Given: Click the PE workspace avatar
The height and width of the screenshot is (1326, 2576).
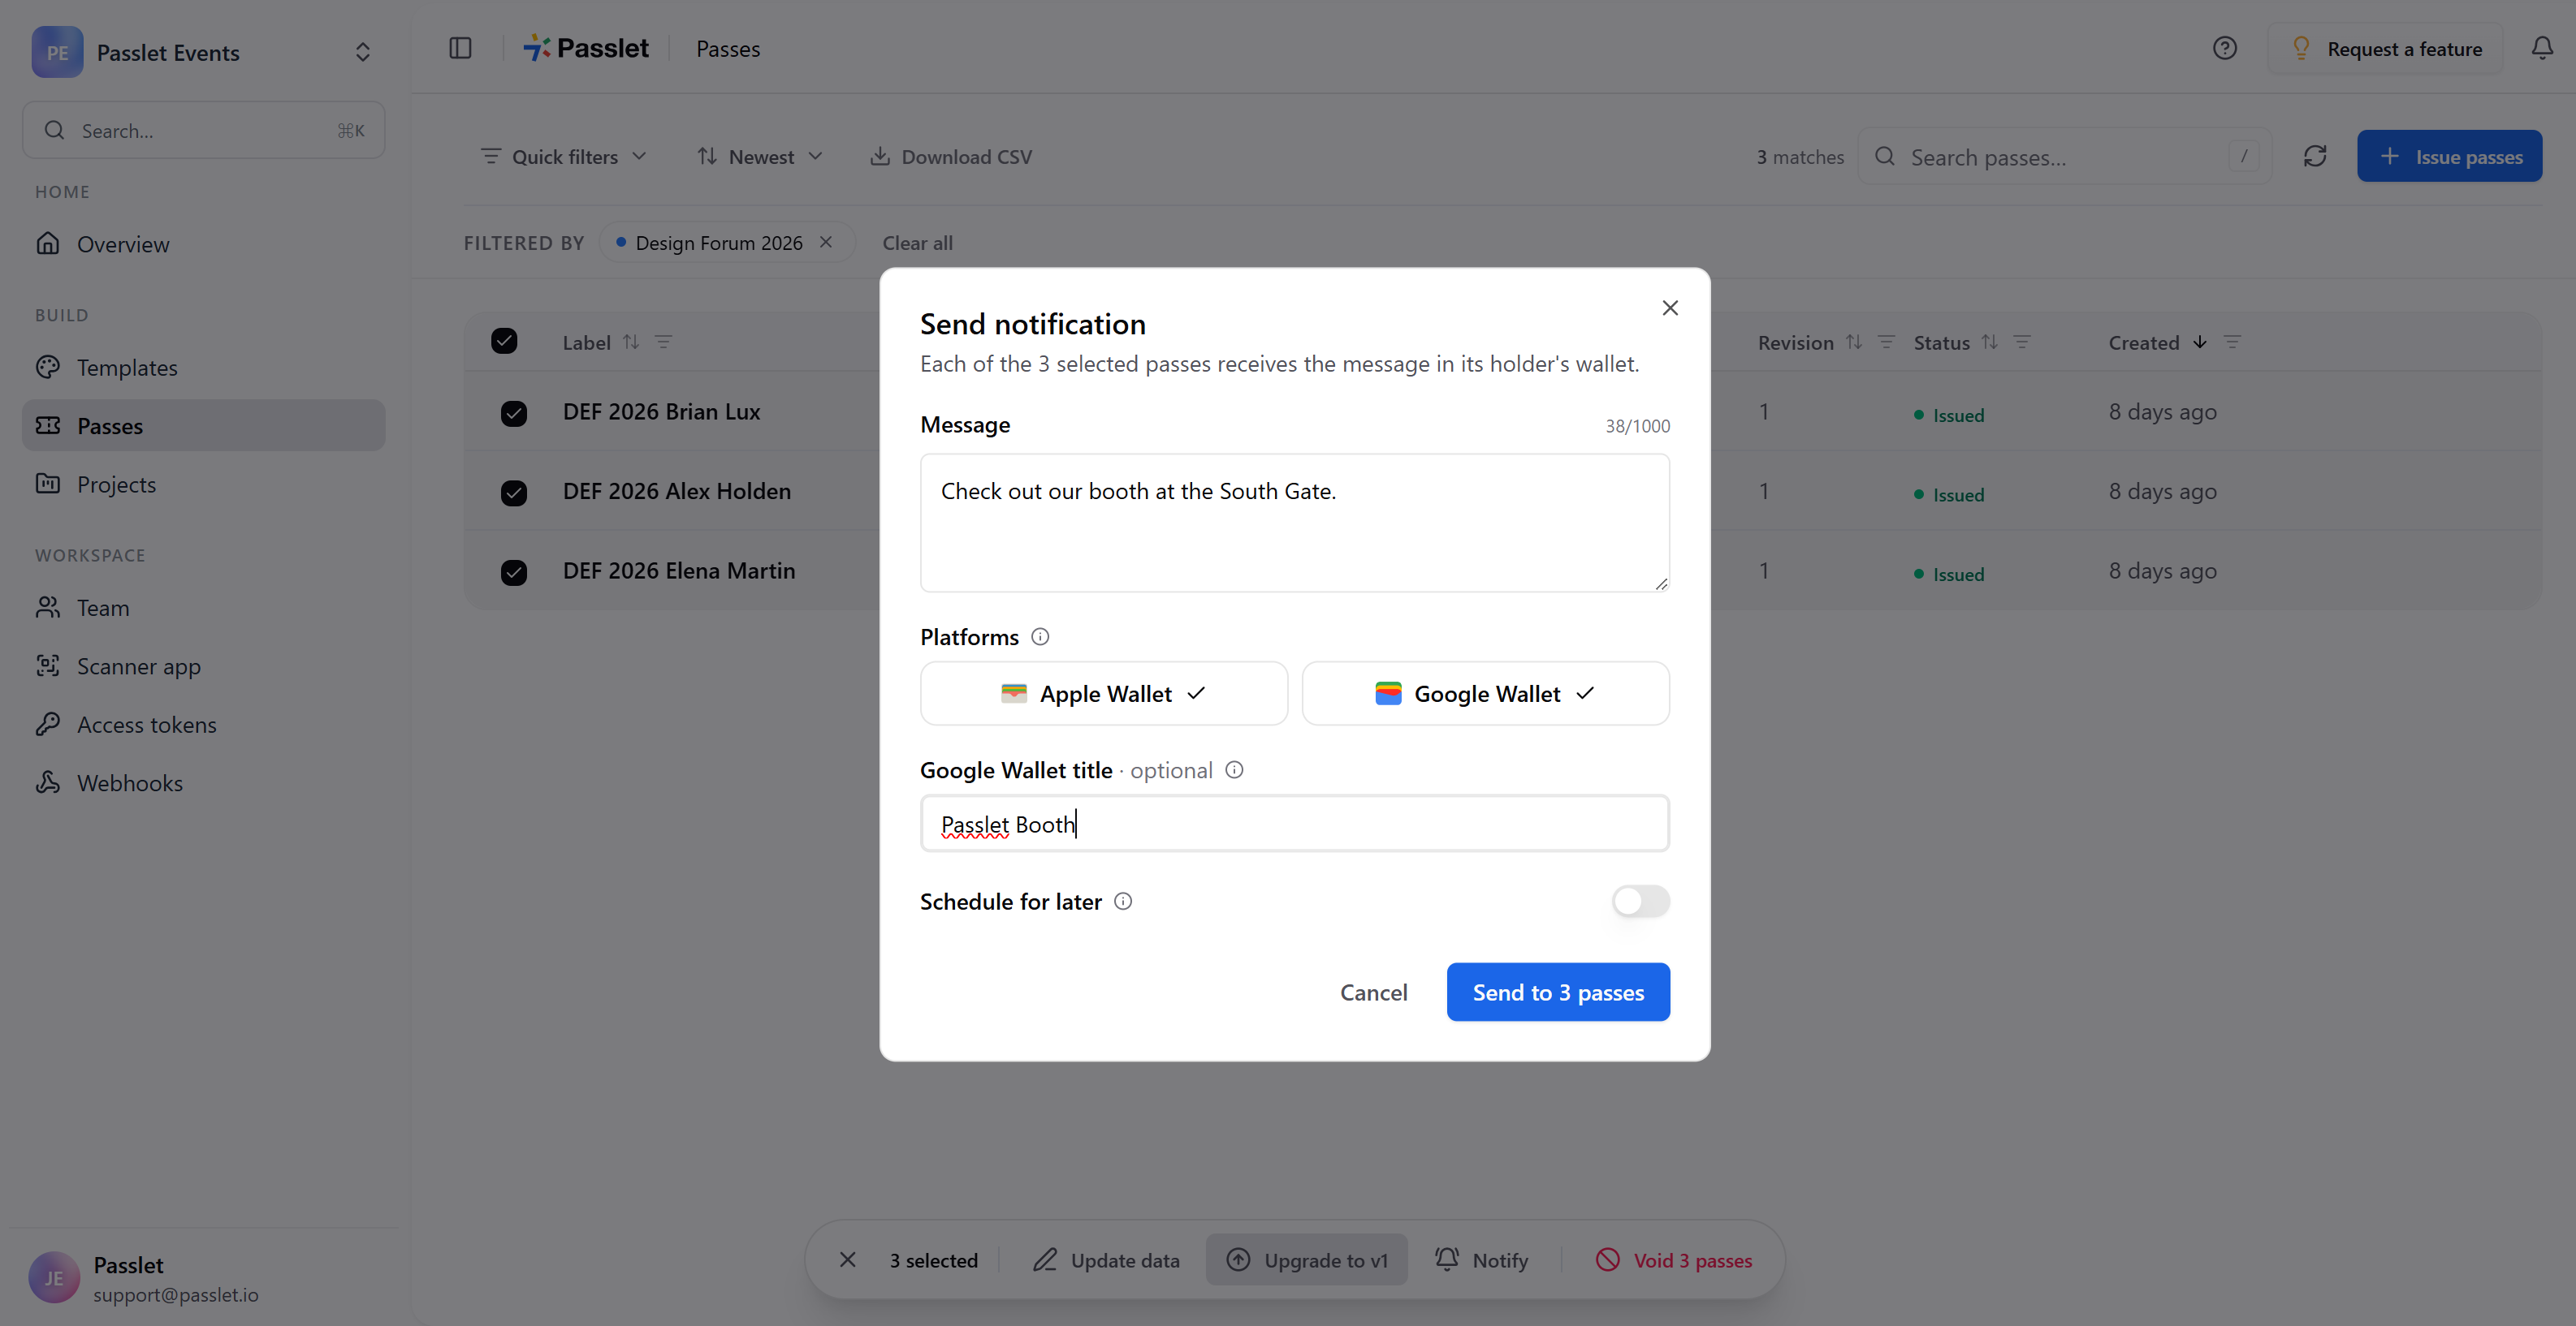Looking at the screenshot, I should tap(57, 52).
